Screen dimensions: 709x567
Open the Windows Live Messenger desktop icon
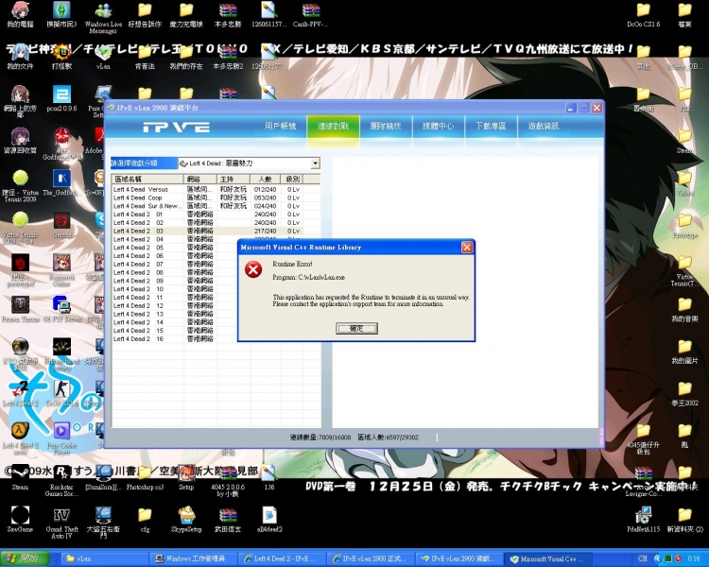102,13
